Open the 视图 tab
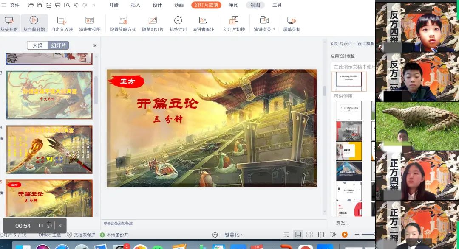The height and width of the screenshot is (249, 459). 255,5
